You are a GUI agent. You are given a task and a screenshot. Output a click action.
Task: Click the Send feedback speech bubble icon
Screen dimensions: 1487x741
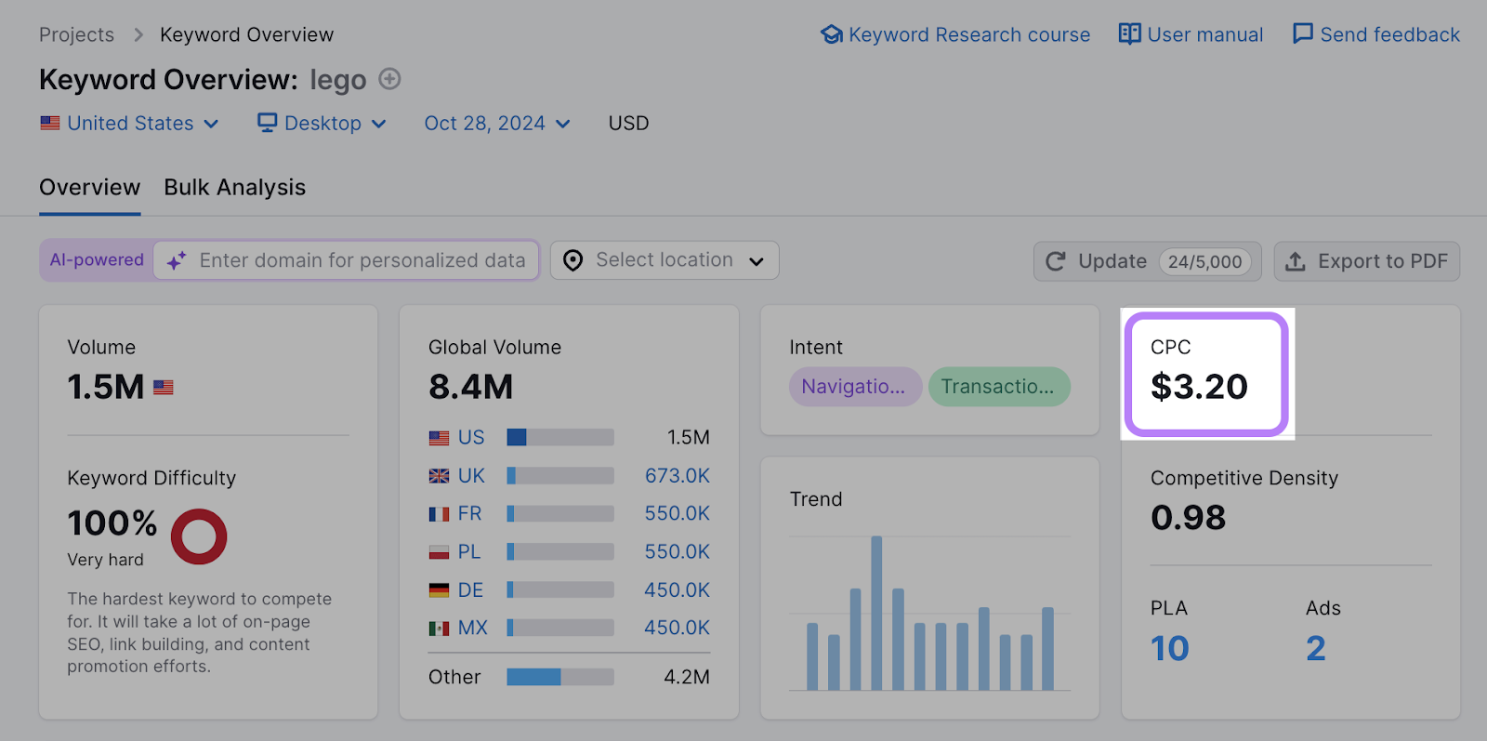[1303, 34]
